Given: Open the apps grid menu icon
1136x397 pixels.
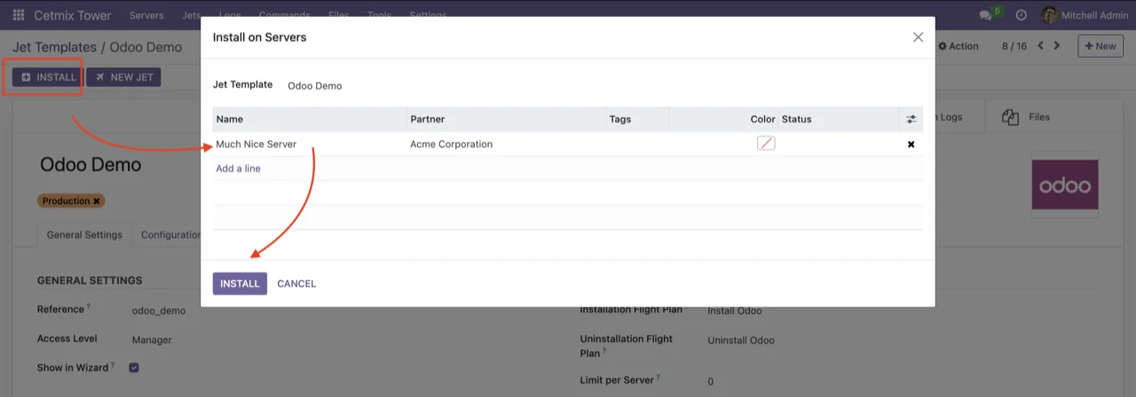Looking at the screenshot, I should 18,15.
